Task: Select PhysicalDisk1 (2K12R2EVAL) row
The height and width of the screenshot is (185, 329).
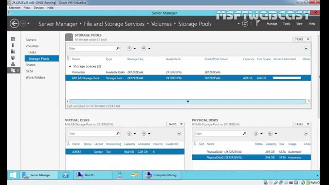Action: [252, 152]
